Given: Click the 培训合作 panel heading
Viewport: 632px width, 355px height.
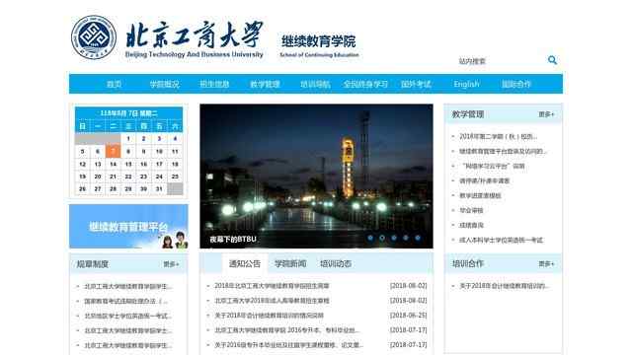Looking at the screenshot, I should tap(467, 264).
